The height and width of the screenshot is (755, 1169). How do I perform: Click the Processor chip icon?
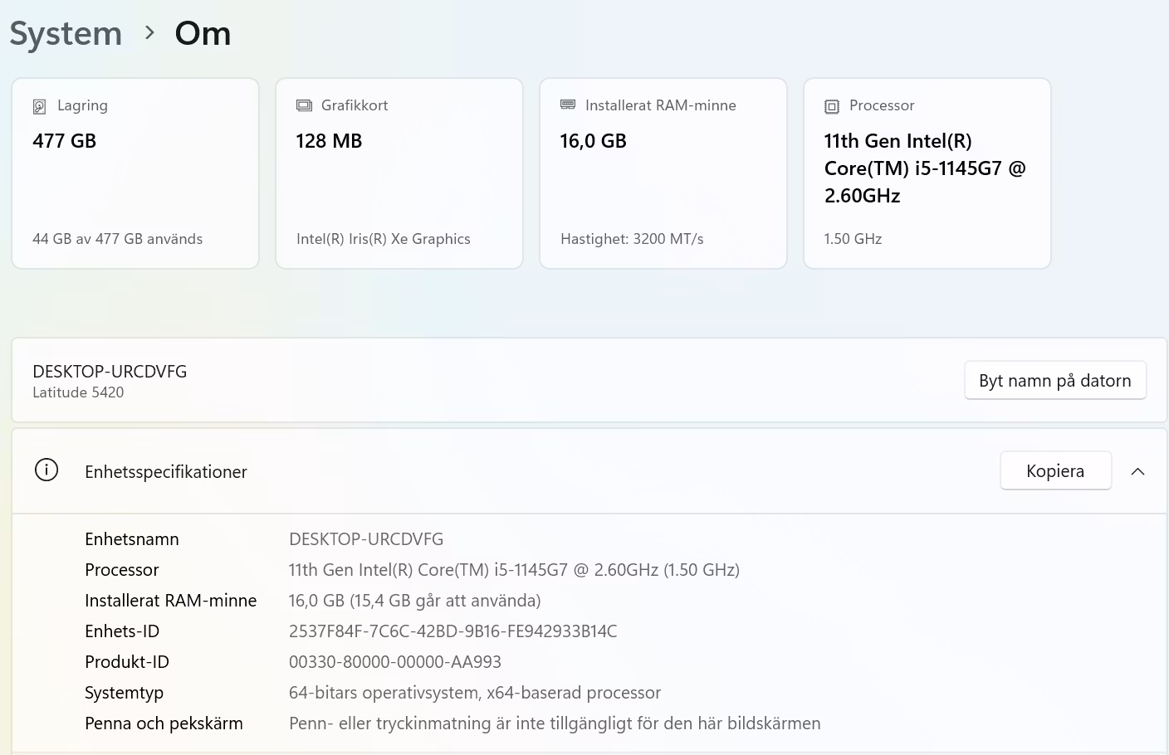coord(832,106)
